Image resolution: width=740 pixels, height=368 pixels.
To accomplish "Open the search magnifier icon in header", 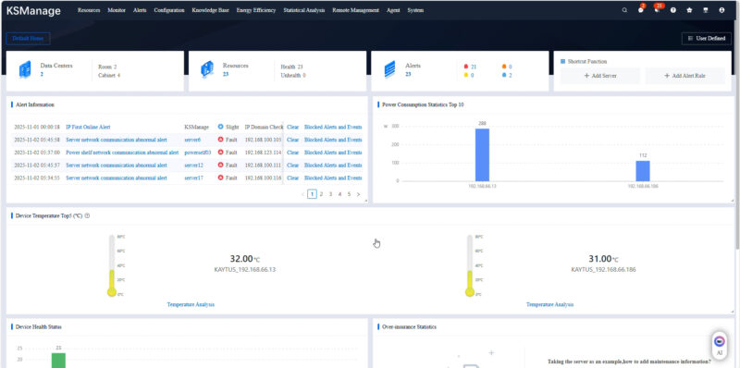I will click(624, 10).
